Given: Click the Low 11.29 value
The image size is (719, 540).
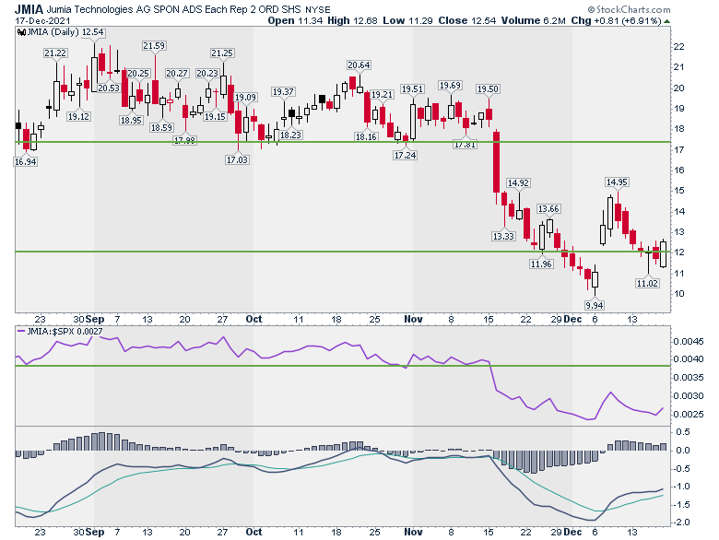Looking at the screenshot, I should coord(407,20).
